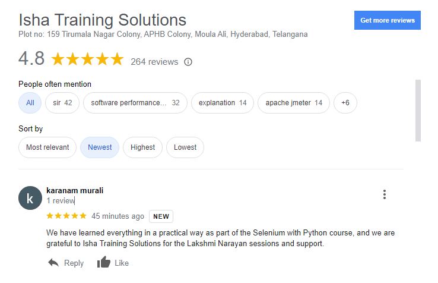438x283 pixels.
Task: Sort reviews by Most relevant
Action: coord(47,147)
